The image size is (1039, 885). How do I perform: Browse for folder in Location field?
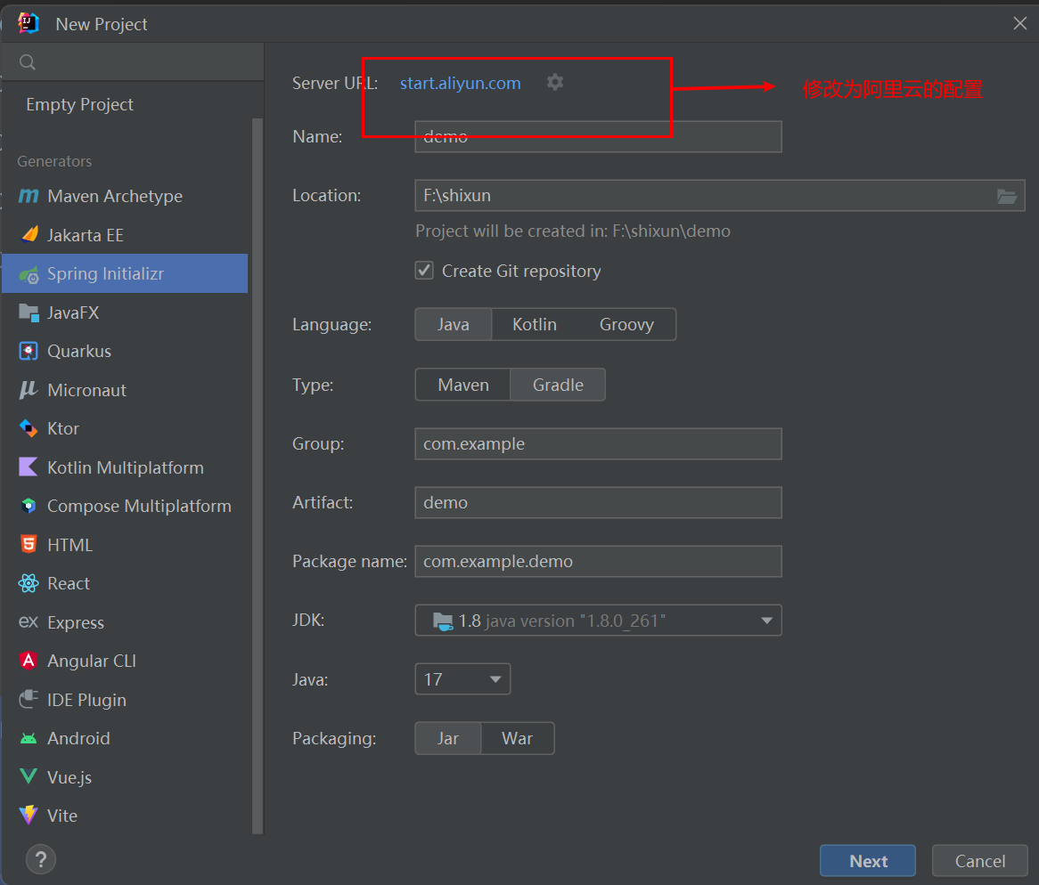(1007, 196)
